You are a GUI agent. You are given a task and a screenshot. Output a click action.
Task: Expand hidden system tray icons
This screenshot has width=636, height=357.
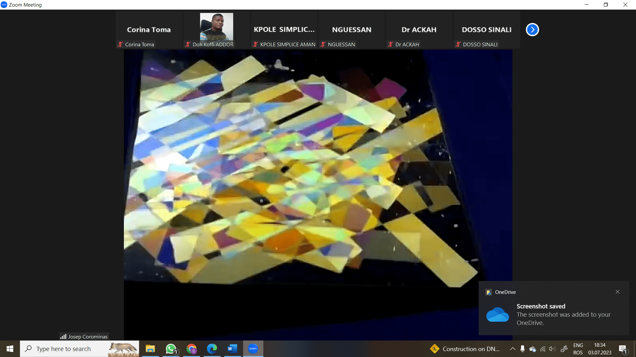coord(512,349)
